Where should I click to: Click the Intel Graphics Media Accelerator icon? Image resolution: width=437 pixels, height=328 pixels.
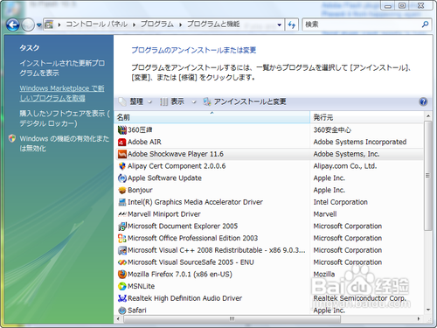pos(122,202)
